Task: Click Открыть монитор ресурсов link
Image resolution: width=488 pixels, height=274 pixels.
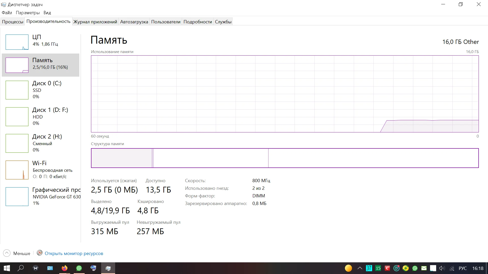Action: [x=74, y=253]
